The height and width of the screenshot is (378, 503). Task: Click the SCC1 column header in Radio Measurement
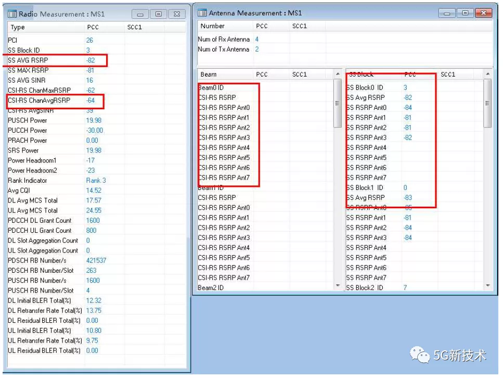coord(145,27)
